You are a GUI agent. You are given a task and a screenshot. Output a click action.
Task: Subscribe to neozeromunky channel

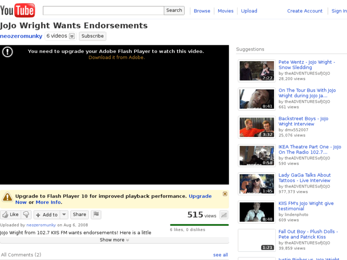(93, 36)
